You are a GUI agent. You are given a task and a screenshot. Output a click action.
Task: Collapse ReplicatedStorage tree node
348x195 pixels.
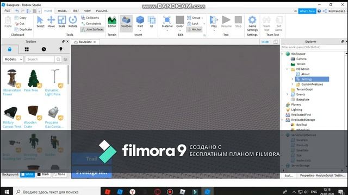point(282,120)
